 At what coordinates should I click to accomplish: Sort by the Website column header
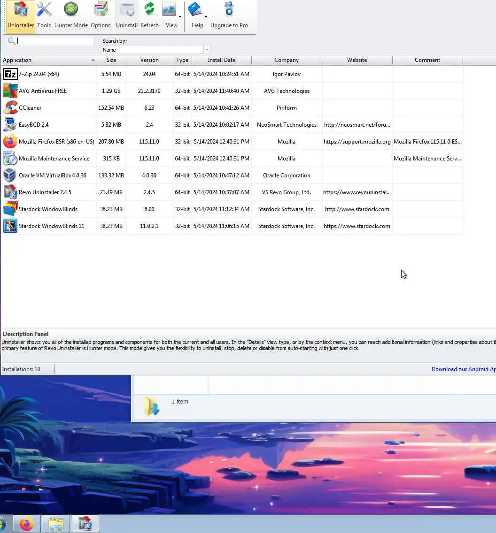point(357,60)
